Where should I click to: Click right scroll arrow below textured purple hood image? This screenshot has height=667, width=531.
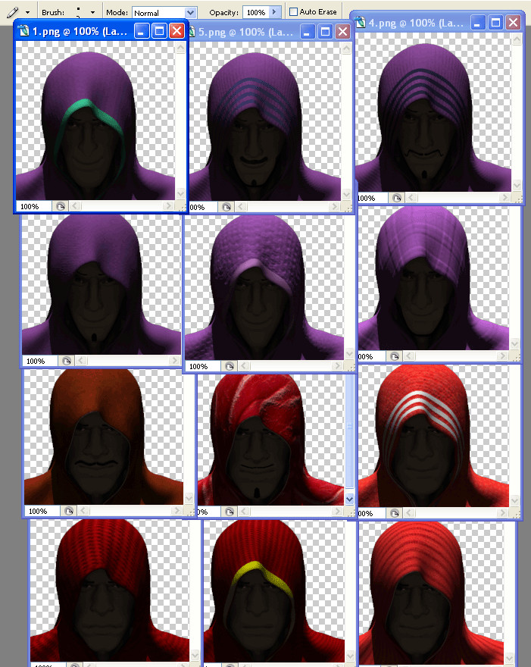338,366
